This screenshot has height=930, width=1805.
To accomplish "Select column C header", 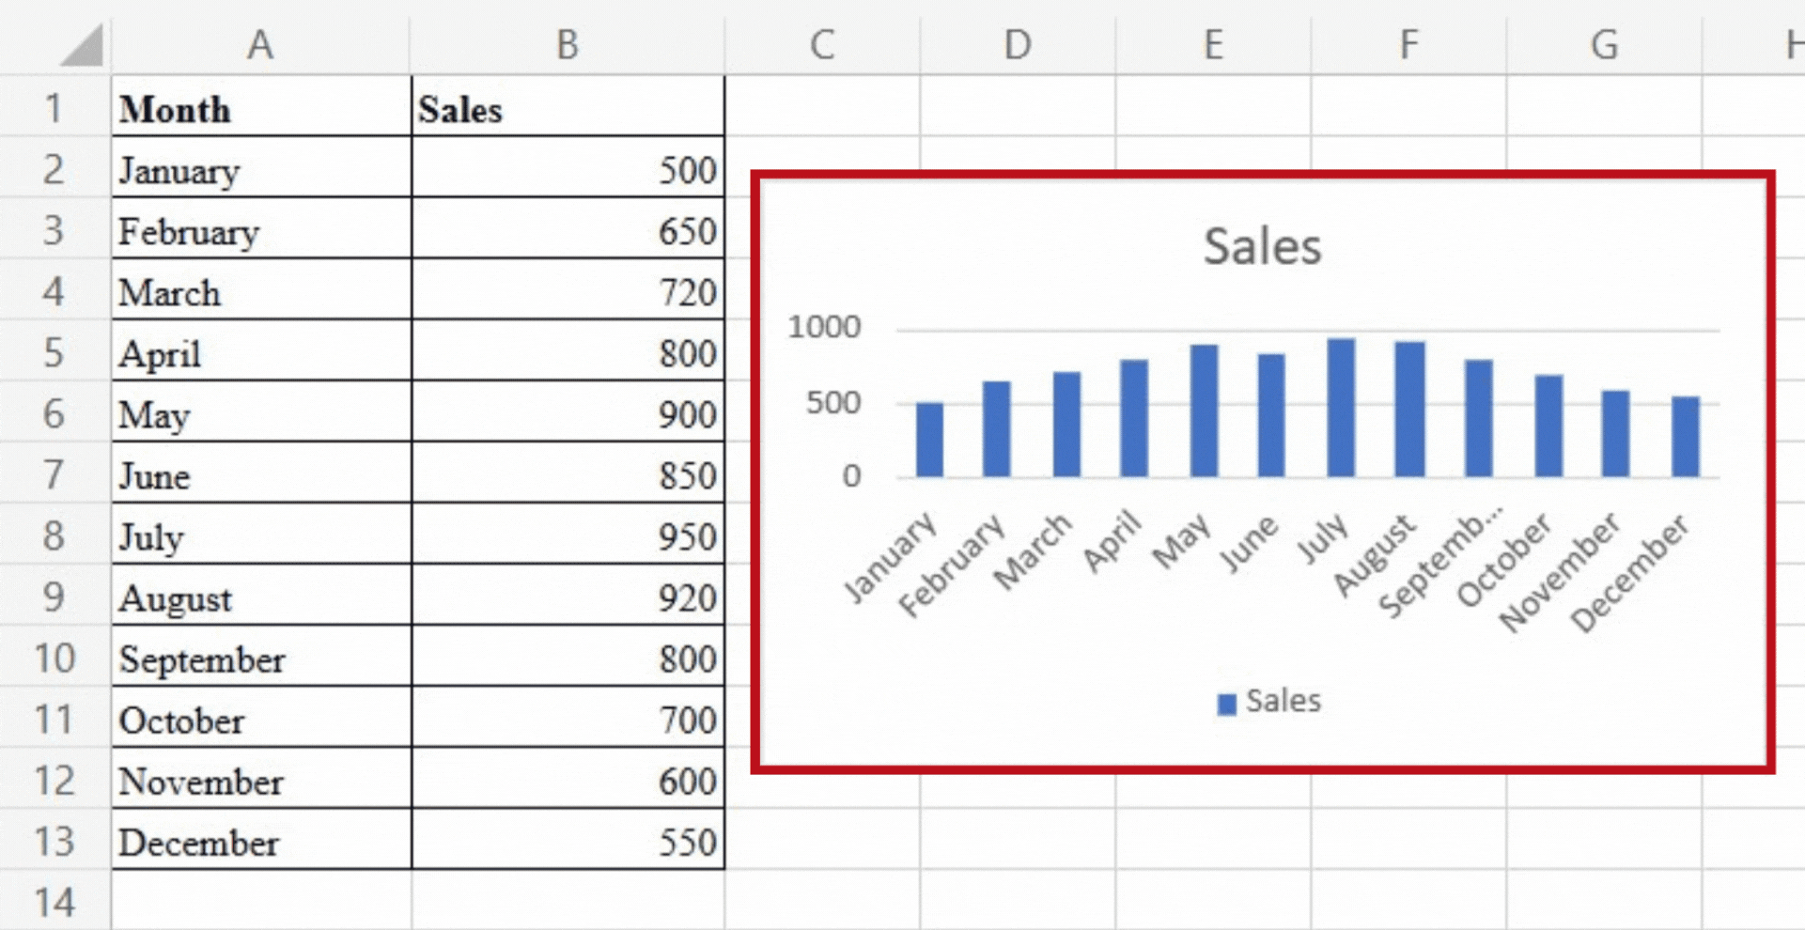I will tap(822, 43).
